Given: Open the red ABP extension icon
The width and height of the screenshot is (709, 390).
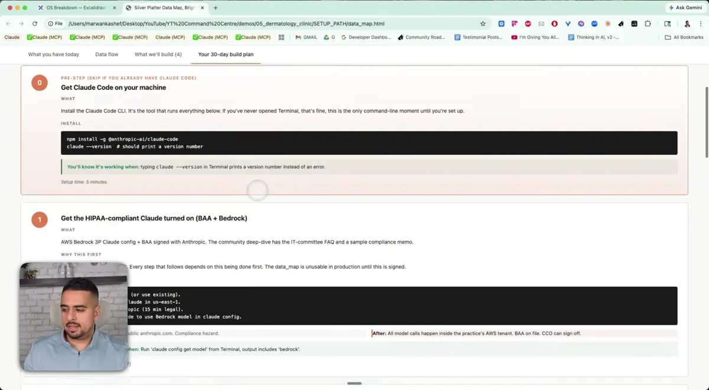Looking at the screenshot, I should [x=528, y=24].
